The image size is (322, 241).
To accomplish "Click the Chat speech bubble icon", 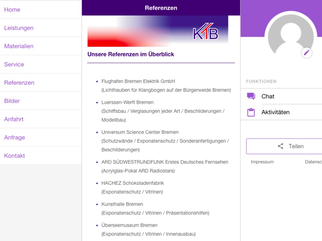I will coord(251,96).
